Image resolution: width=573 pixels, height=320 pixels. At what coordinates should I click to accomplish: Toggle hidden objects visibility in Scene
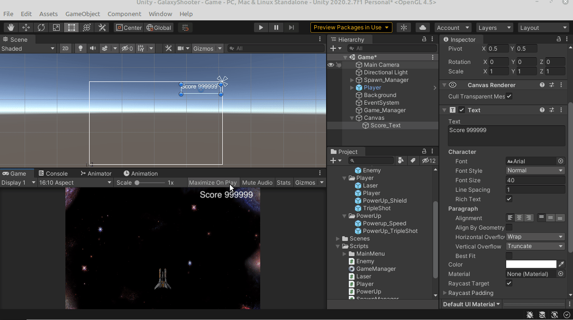coord(127,48)
